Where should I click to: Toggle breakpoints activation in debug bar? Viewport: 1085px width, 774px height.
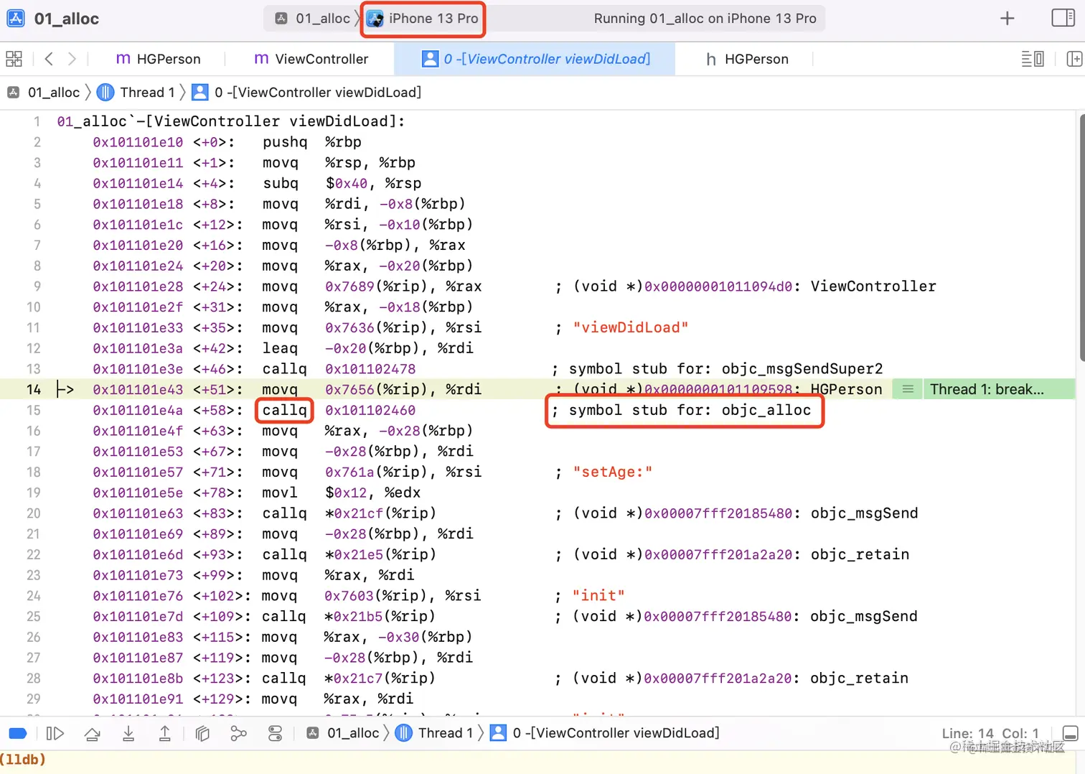coord(18,733)
